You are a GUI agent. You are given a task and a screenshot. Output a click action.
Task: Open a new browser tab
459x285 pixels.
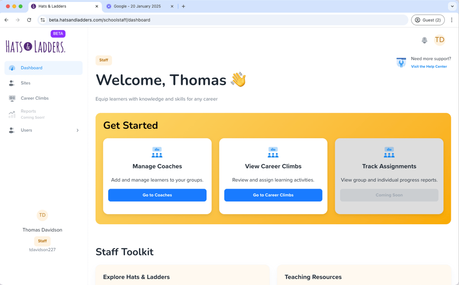[x=184, y=6]
